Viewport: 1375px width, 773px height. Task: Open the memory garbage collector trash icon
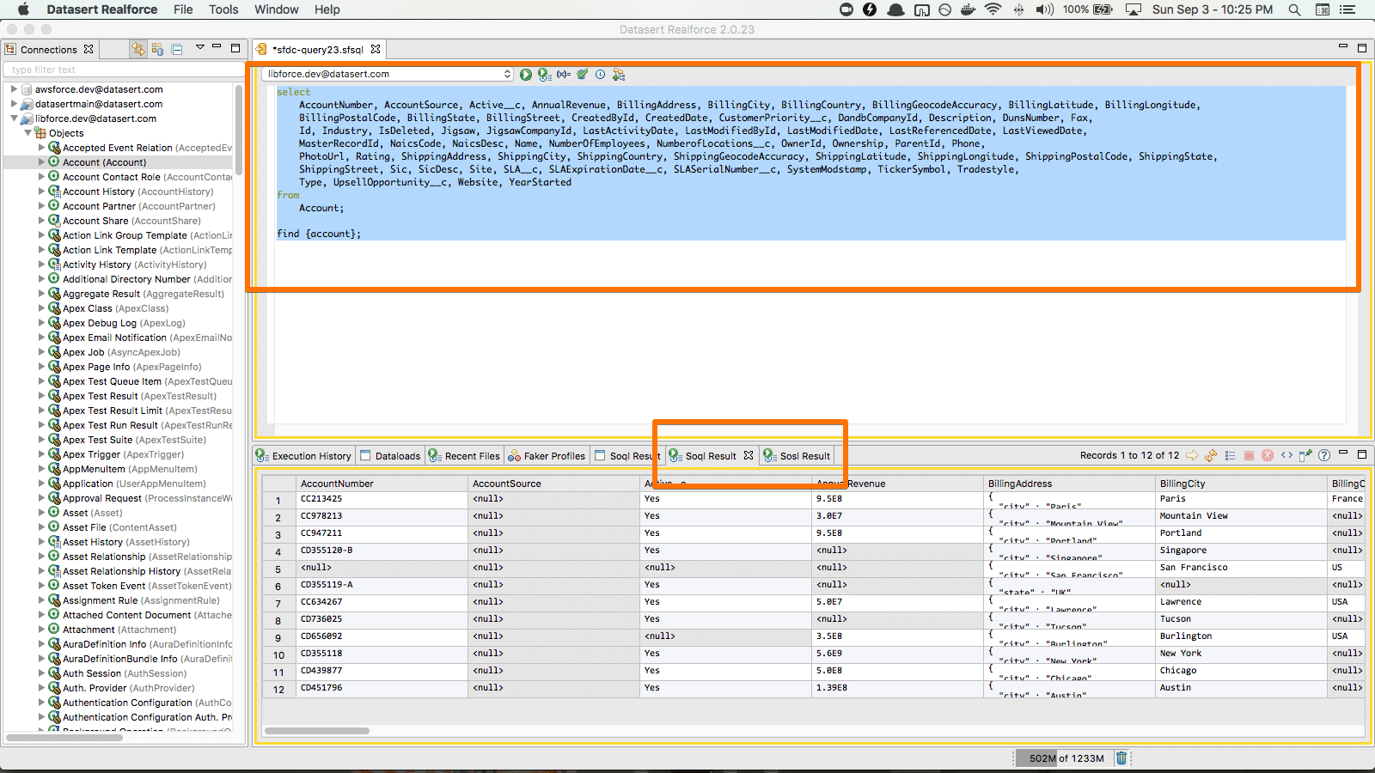[x=1121, y=758]
